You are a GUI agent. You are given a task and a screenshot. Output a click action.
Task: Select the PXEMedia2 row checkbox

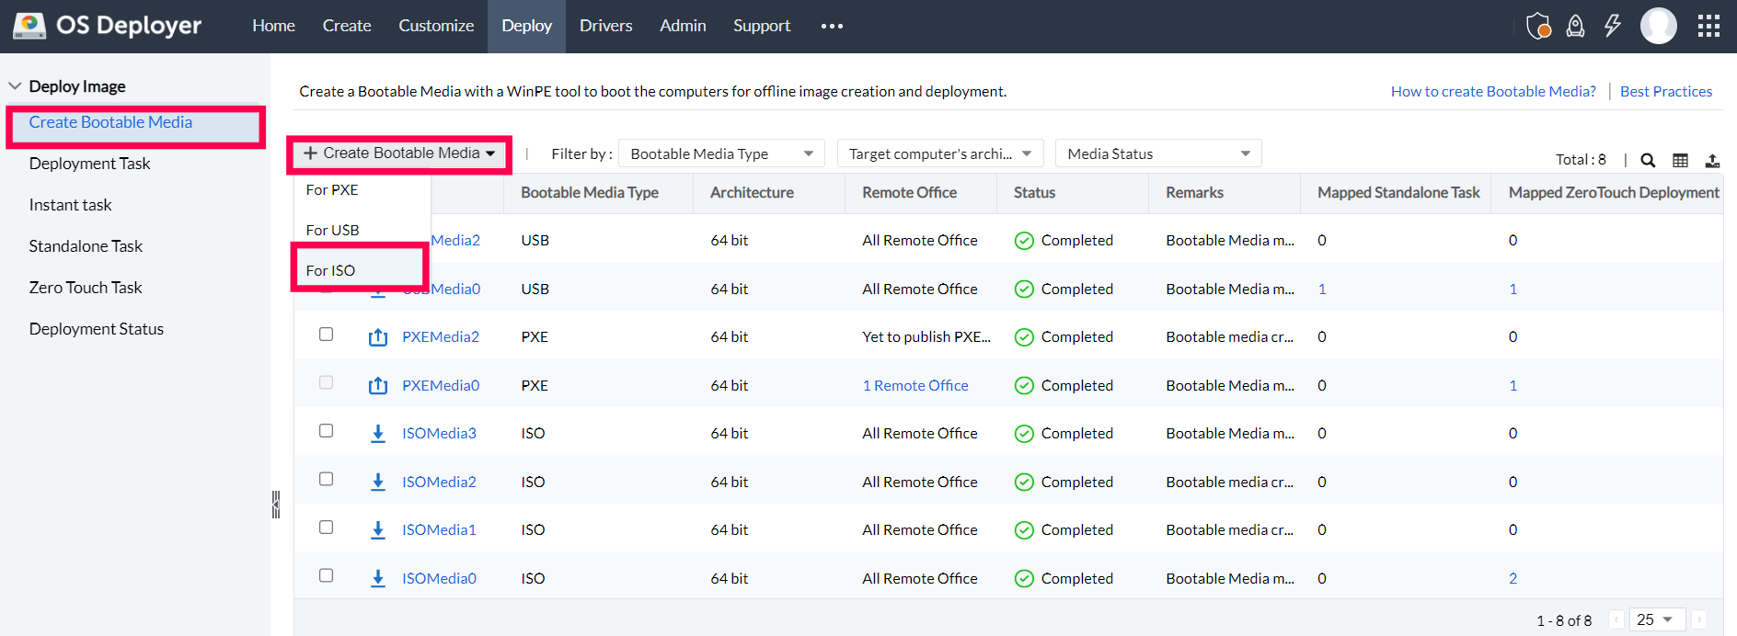pyautogui.click(x=326, y=335)
